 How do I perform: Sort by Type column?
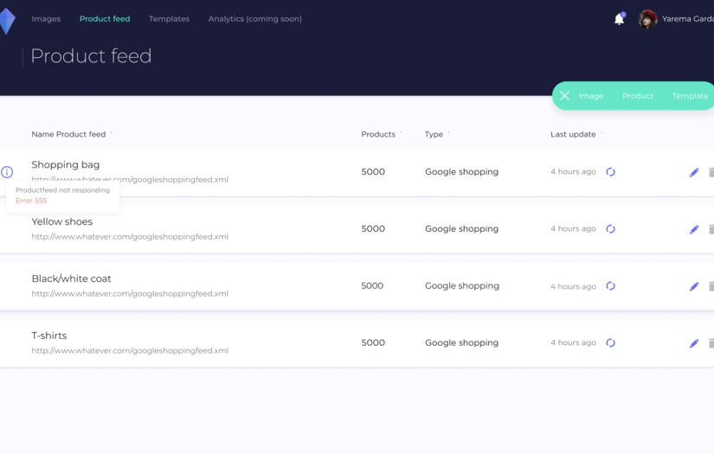pos(434,134)
